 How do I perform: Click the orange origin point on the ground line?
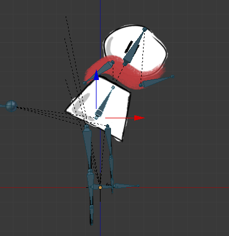click(x=100, y=187)
